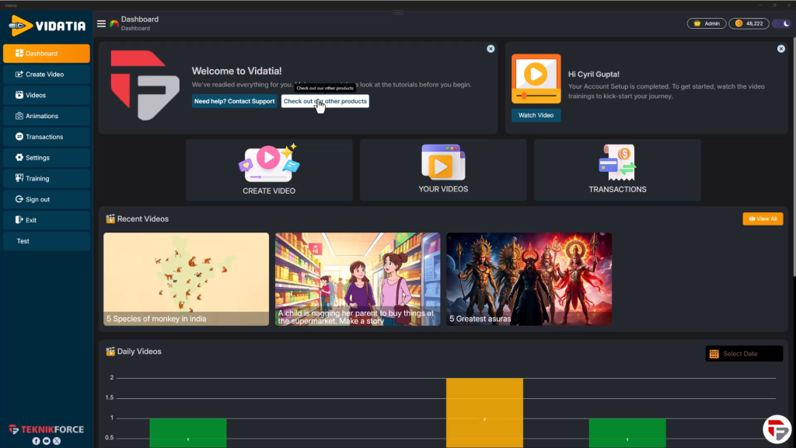Screen dimensions: 796x448
Task: Click the Teknikforce logo in welcome panel
Action: pos(145,86)
